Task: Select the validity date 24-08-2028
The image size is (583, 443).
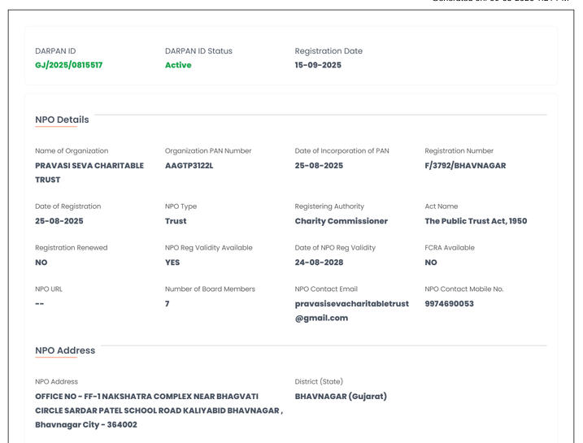Action: click(x=319, y=263)
